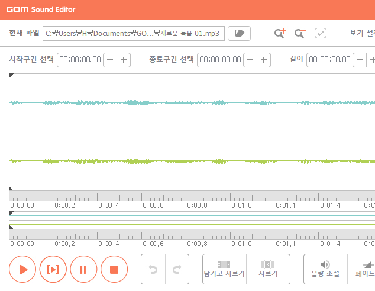Increase 종료구간 선택 end time

(264, 60)
